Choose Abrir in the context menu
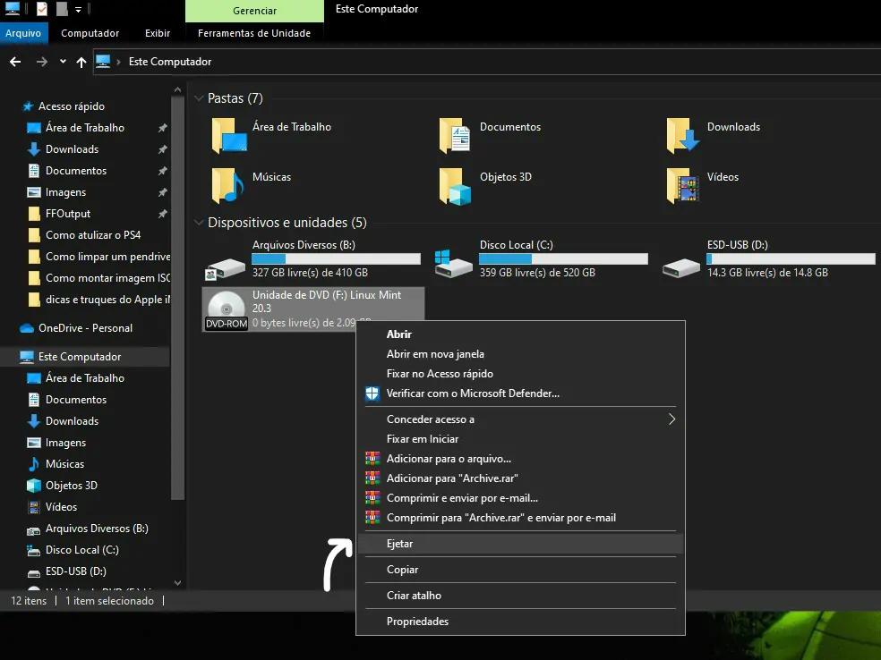The image size is (881, 660). tap(520, 334)
